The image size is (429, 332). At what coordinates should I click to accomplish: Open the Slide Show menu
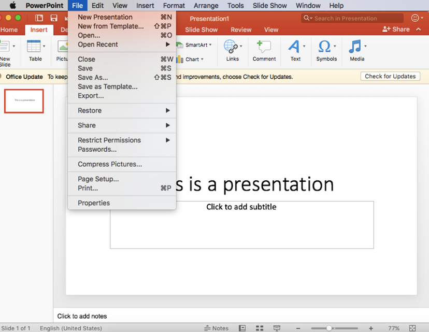point(269,6)
